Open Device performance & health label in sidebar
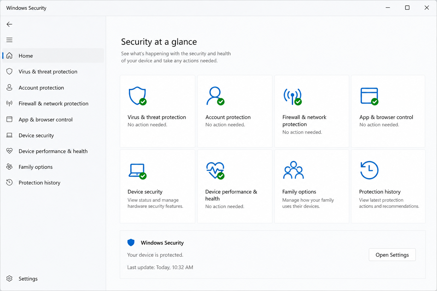This screenshot has height=291, width=437. click(x=53, y=151)
